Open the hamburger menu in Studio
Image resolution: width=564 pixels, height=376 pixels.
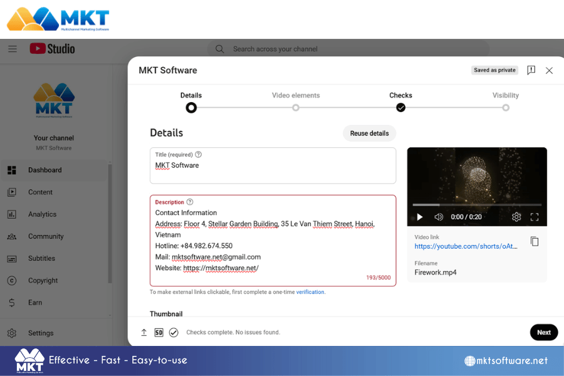13,49
